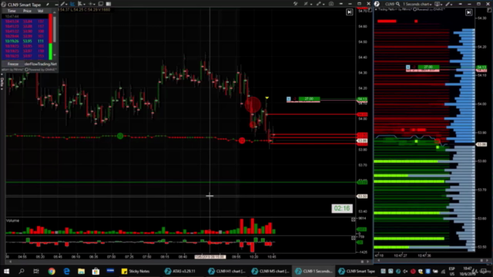Open the link/connect dropdown in main chart toolbar
Image resolution: width=493 pixels, height=277 pixels.
320,4
